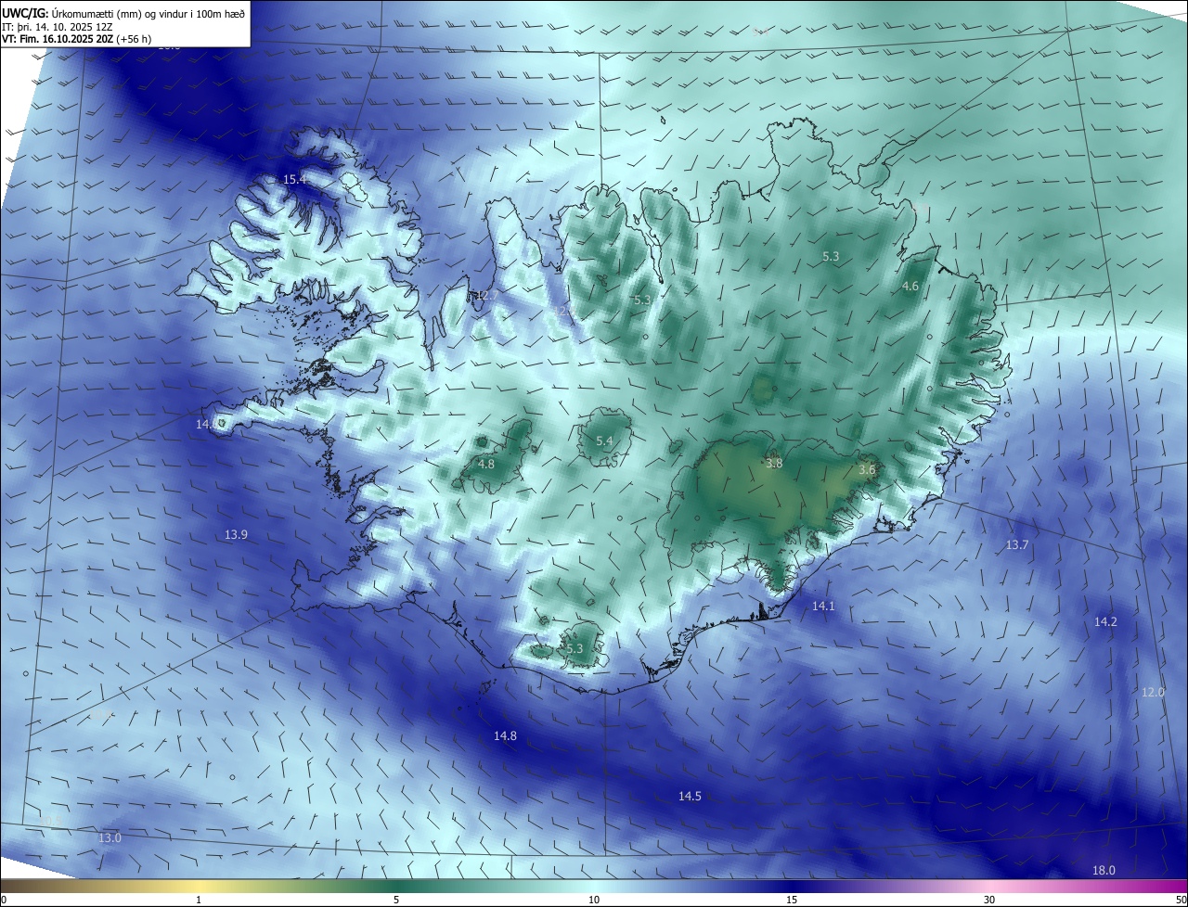
Task: Click the 3.8 value on Vatnajökull
Action: [774, 463]
